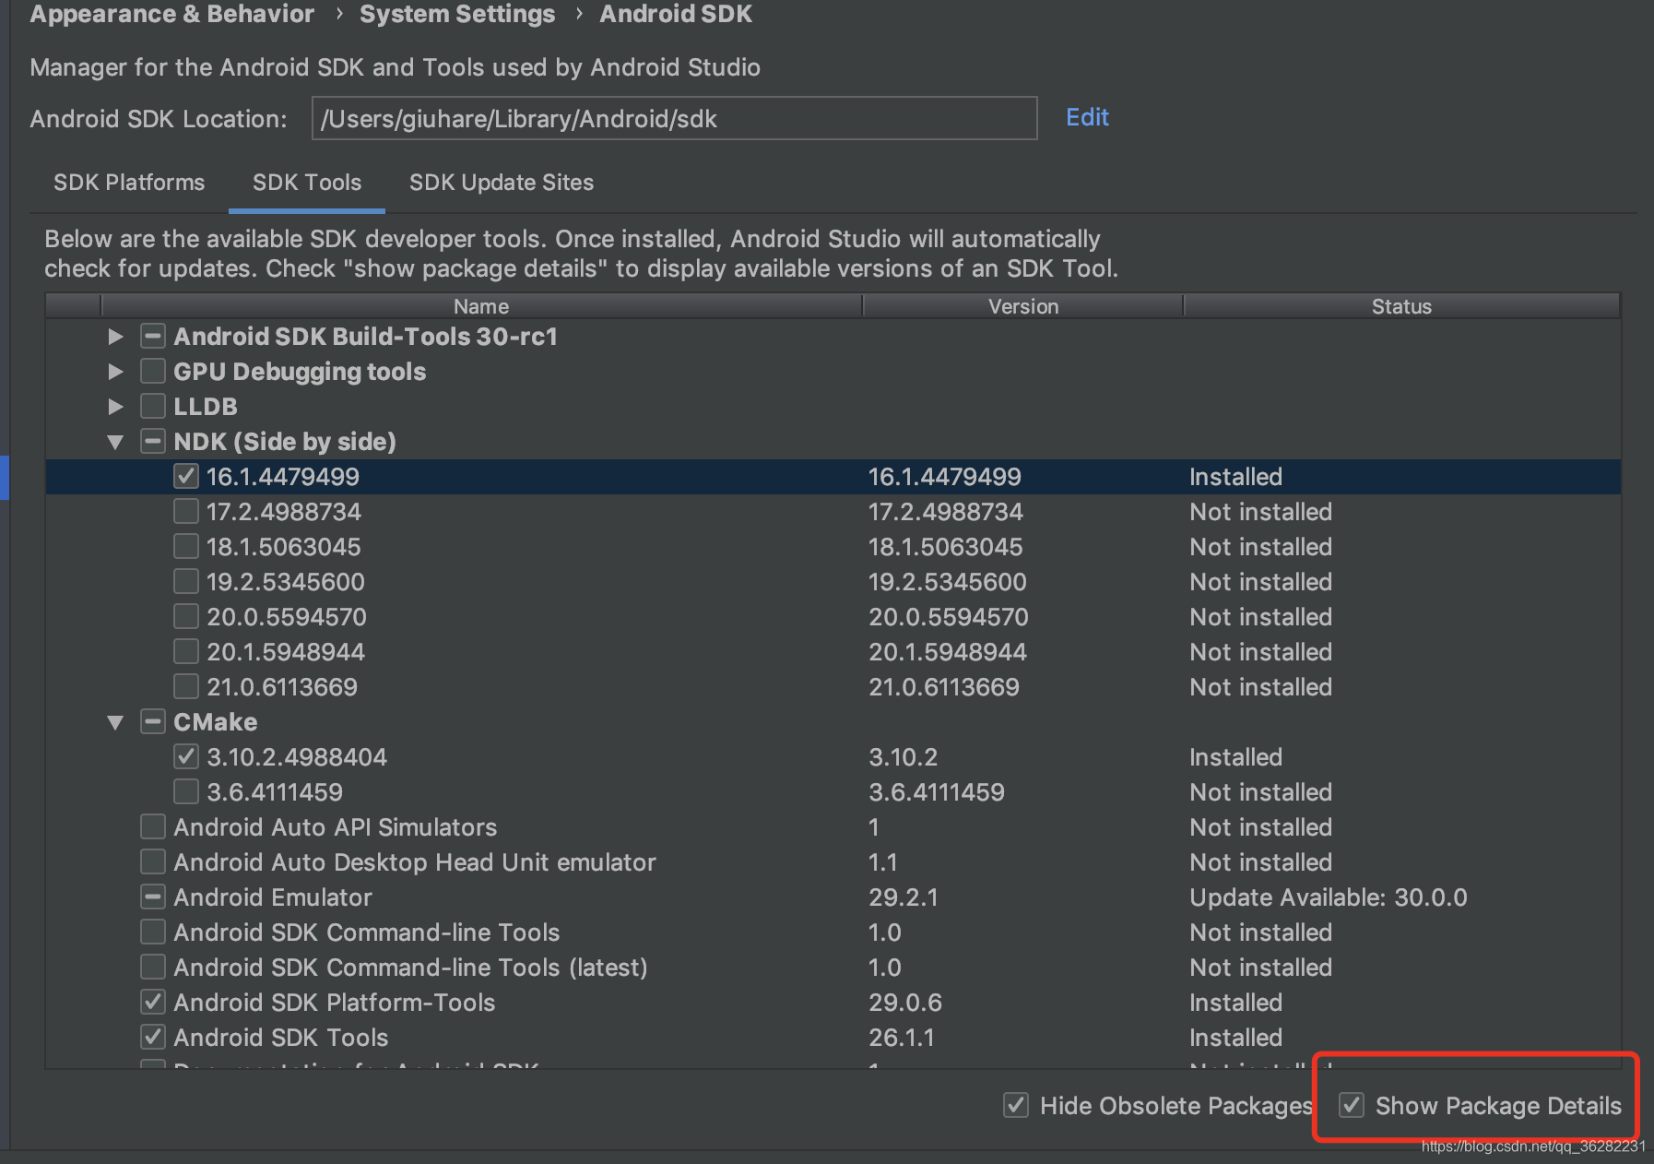Select version cell 29.0.6 of Platform-Tools
The width and height of the screenshot is (1654, 1164).
905,1003
